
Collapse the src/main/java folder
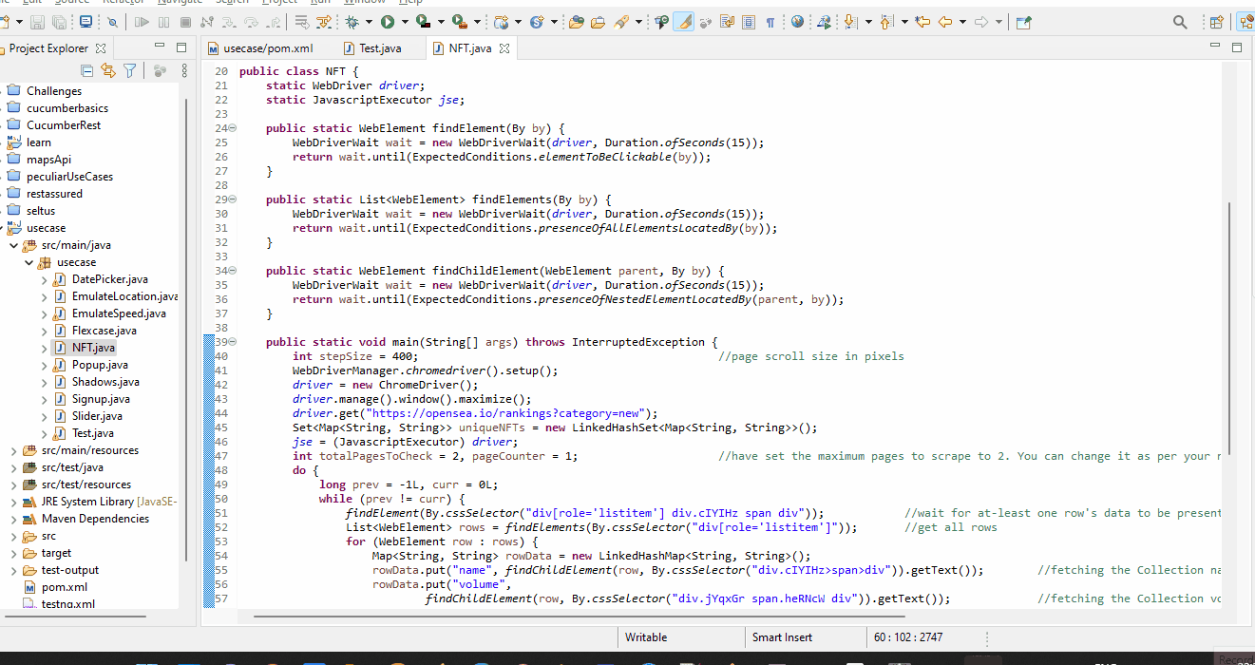pos(13,245)
